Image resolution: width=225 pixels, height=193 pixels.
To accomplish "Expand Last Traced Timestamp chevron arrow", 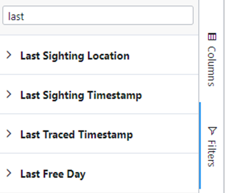I will click(9, 134).
